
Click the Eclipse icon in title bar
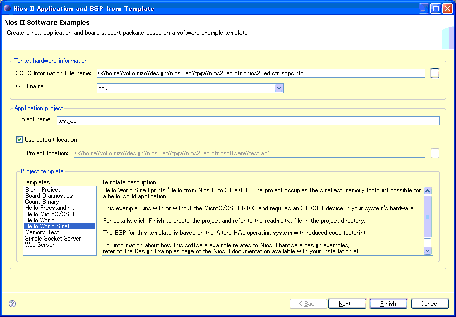[7, 8]
